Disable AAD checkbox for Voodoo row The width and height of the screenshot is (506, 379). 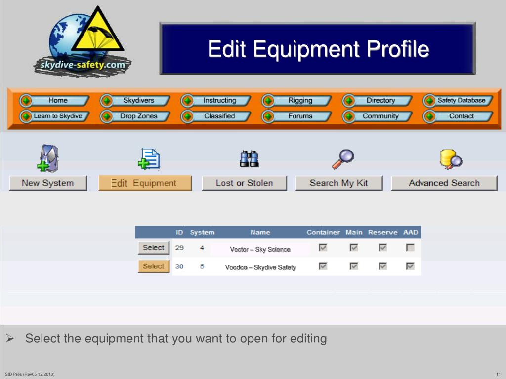click(410, 266)
